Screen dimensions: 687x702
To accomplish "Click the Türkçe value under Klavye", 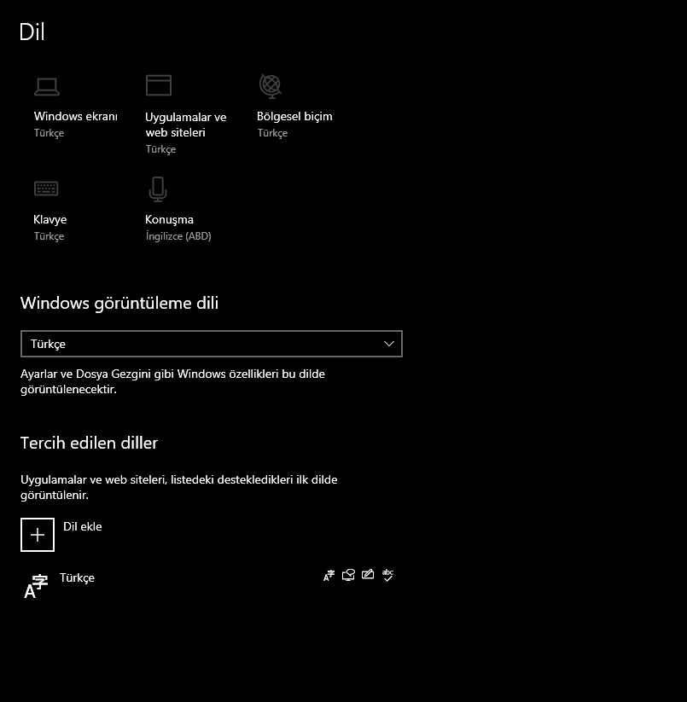I will click(49, 236).
